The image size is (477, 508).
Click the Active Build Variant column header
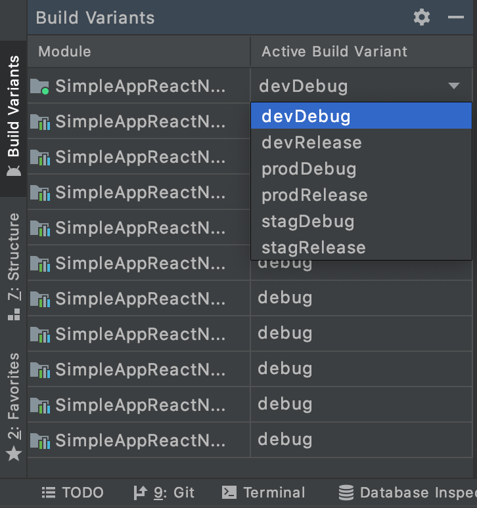pos(334,51)
